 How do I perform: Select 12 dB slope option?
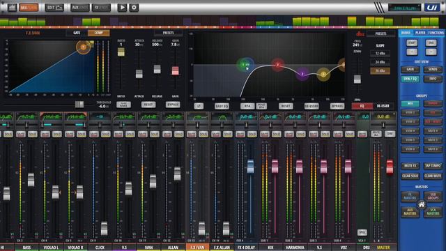(x=380, y=53)
